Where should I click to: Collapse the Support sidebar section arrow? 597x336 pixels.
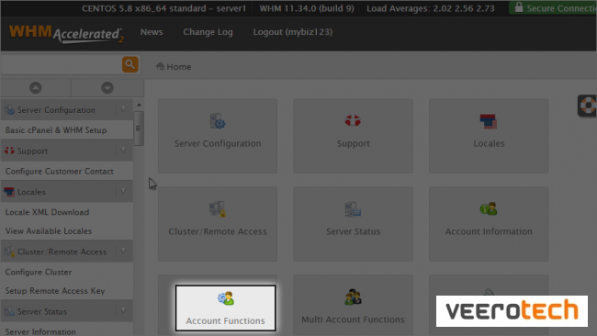click(x=123, y=151)
